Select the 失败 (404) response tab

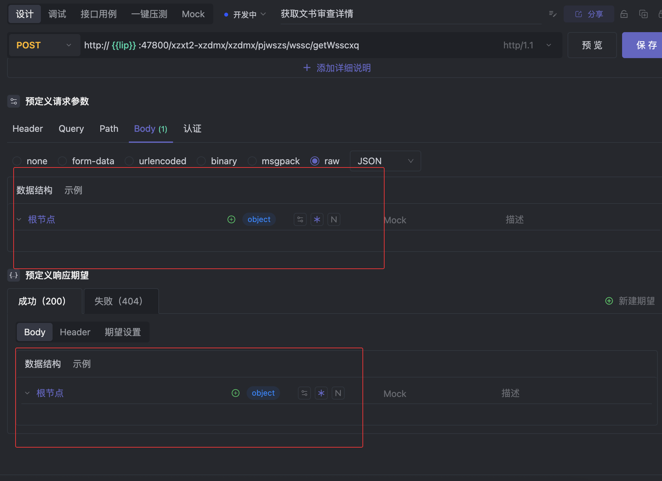121,301
